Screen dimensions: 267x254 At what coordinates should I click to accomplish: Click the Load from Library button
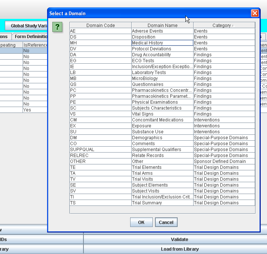(179, 249)
